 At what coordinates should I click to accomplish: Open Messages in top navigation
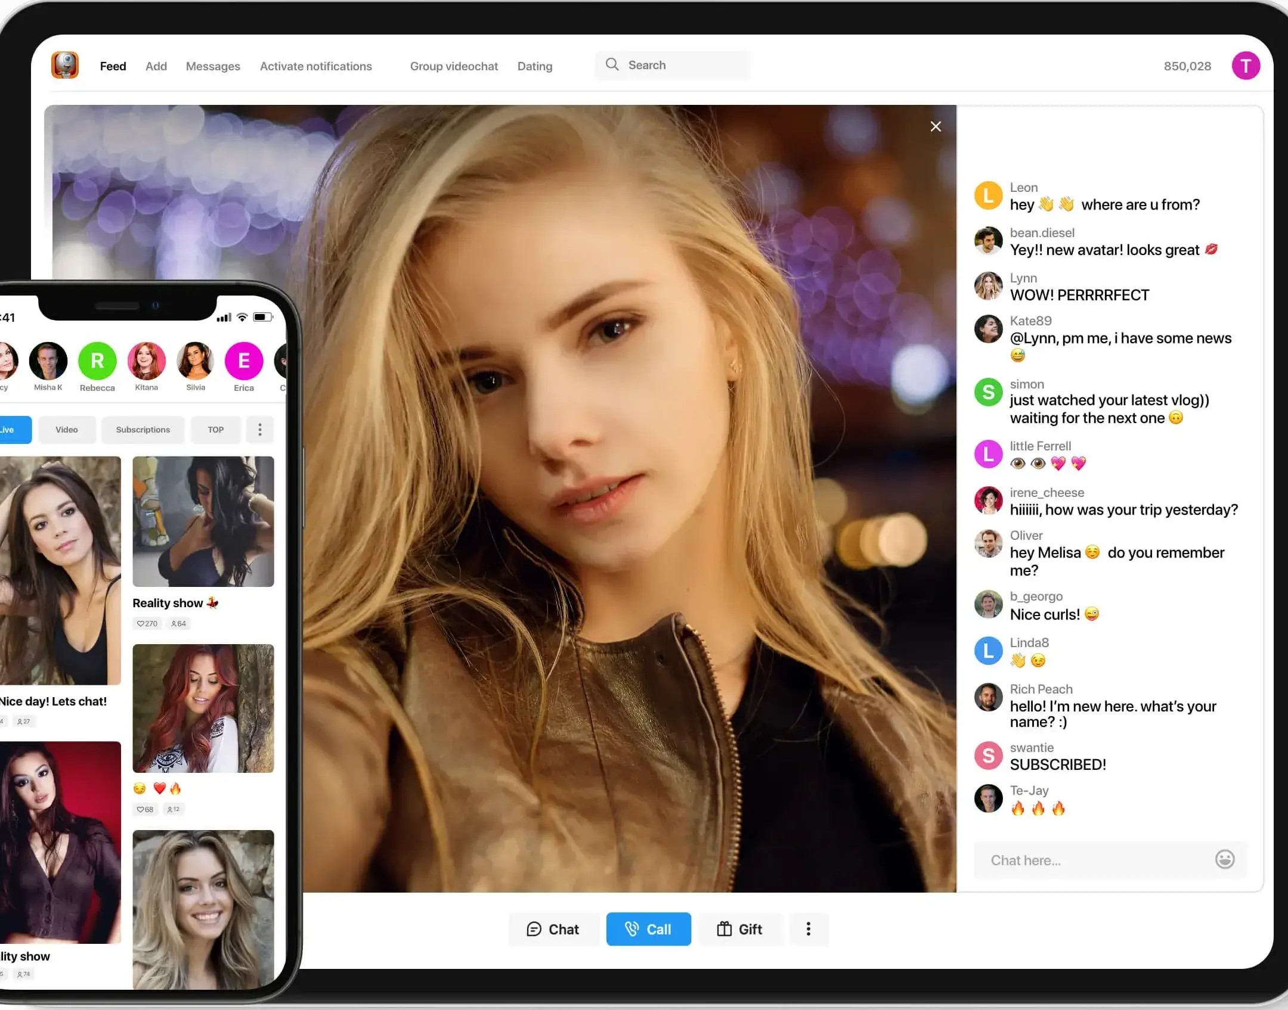[213, 66]
